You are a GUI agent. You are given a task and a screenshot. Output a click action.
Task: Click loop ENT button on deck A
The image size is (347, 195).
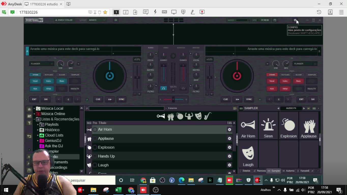point(34,99)
